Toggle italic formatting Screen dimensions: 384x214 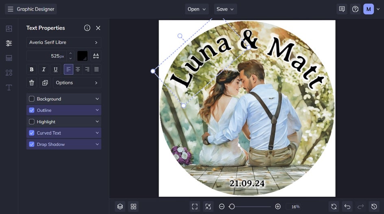pos(44,69)
